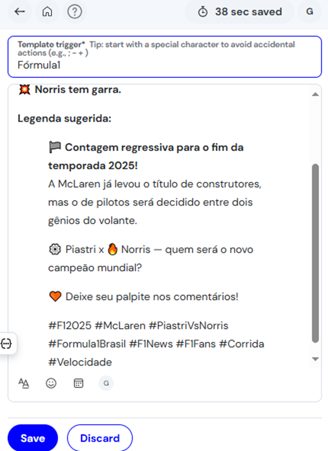
Task: Click the curly braces placeholder icon
Action: click(x=7, y=344)
